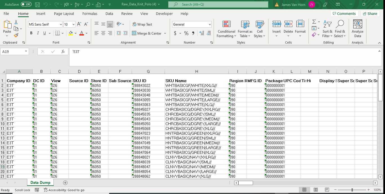Click the yellow fill color swatch
385x194 pixels.
[71, 33]
